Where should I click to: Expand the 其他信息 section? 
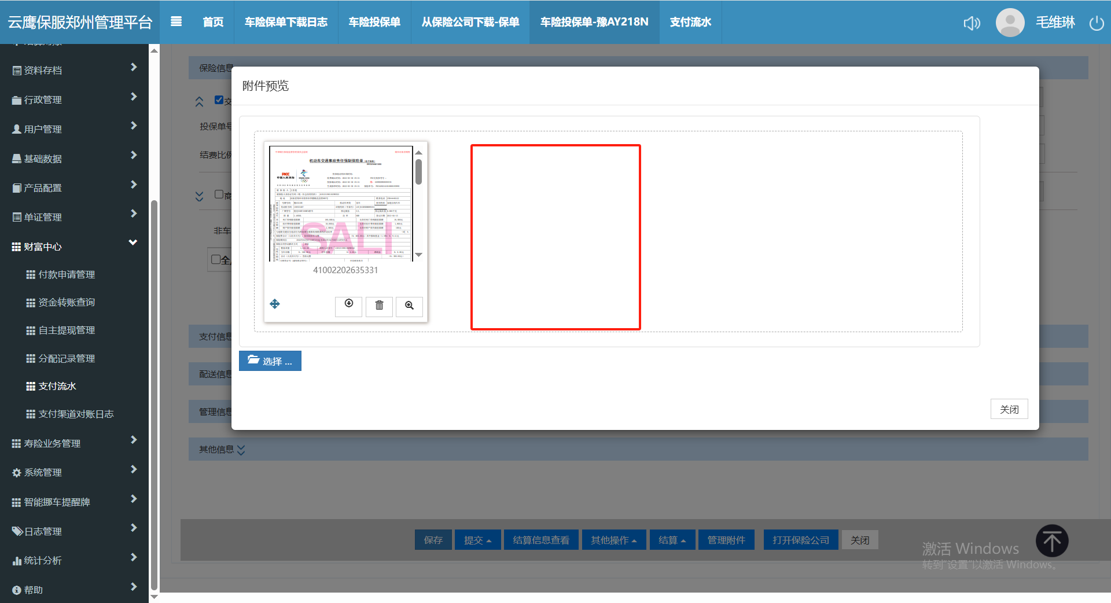[241, 450]
